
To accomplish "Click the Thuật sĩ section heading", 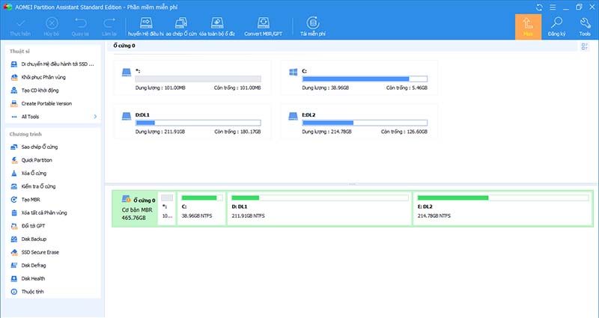I will point(19,51).
